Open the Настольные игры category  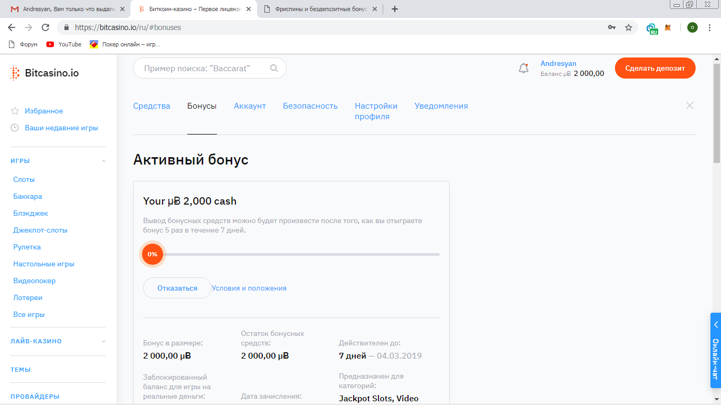point(44,264)
